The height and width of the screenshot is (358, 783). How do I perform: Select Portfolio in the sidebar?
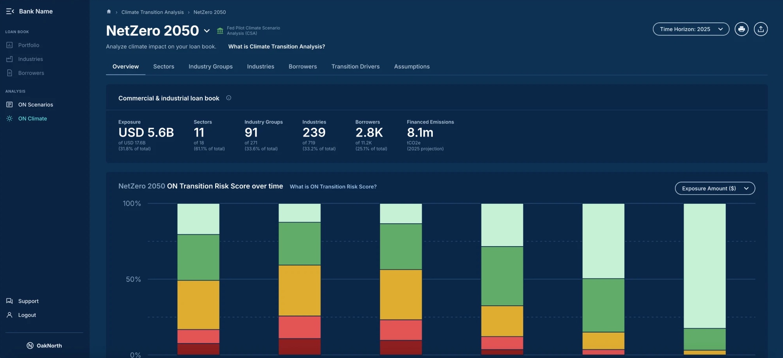29,45
